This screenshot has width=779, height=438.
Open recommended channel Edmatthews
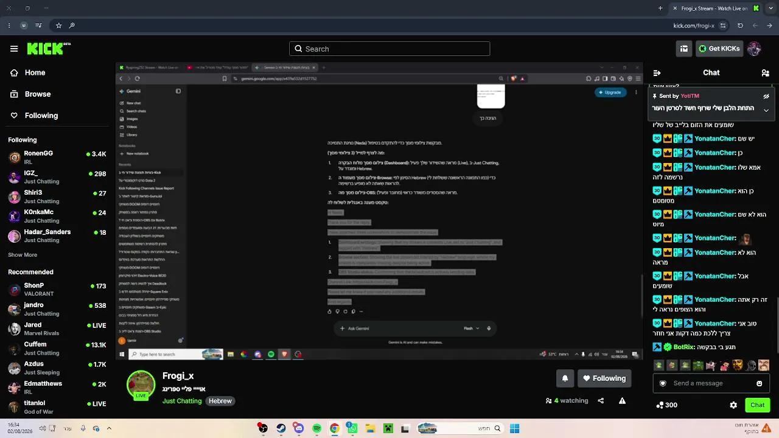click(x=58, y=388)
